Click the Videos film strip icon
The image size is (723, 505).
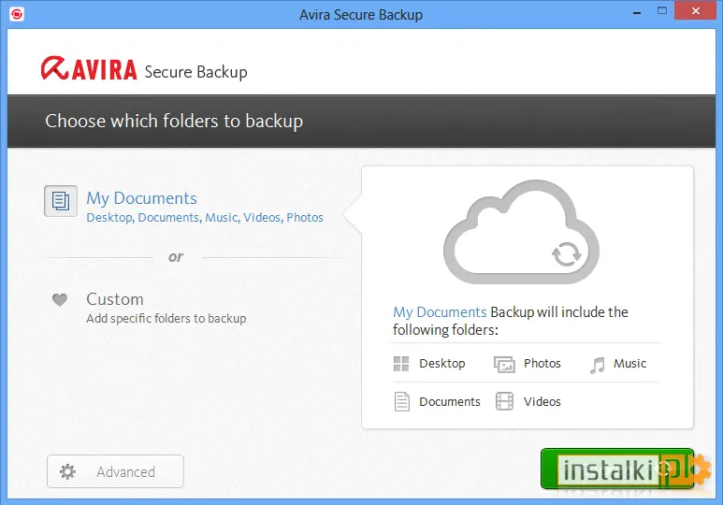(504, 401)
